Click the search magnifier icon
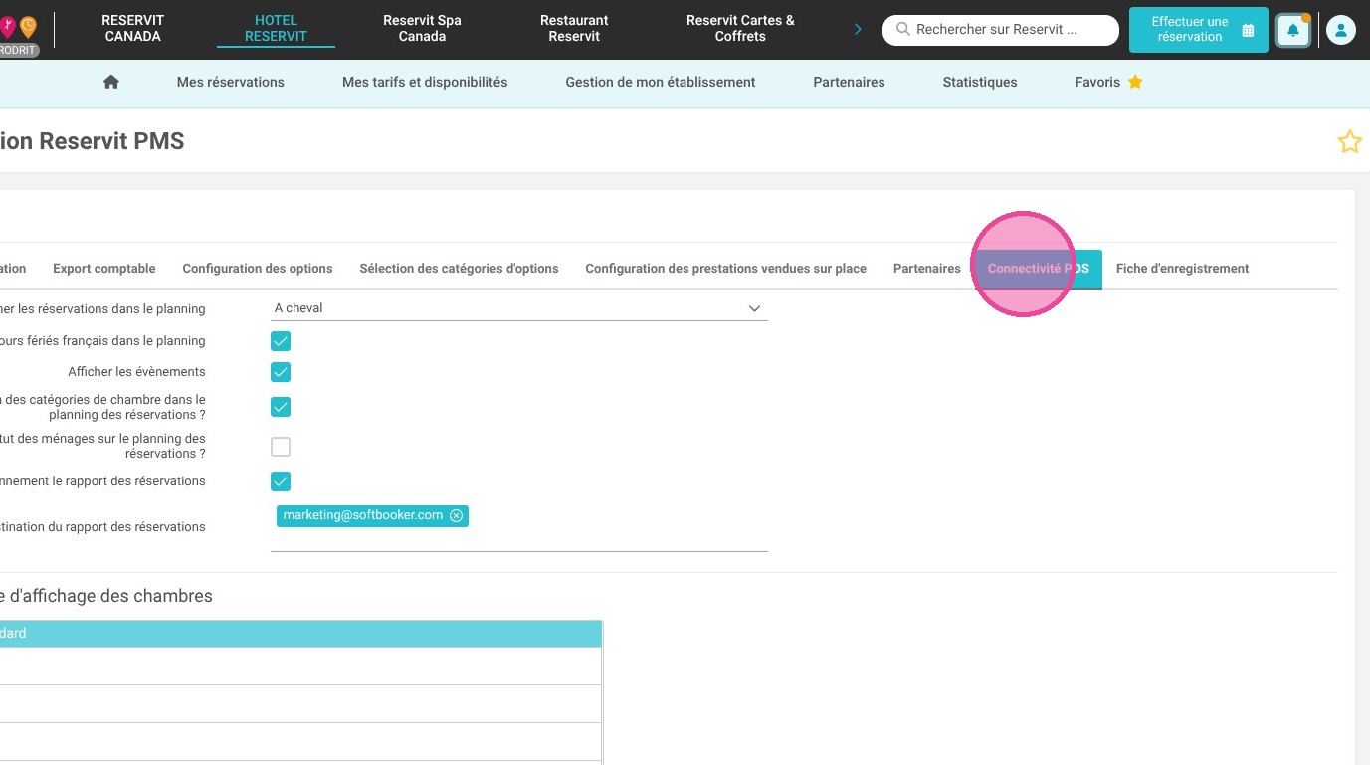Image resolution: width=1370 pixels, height=765 pixels. click(903, 30)
